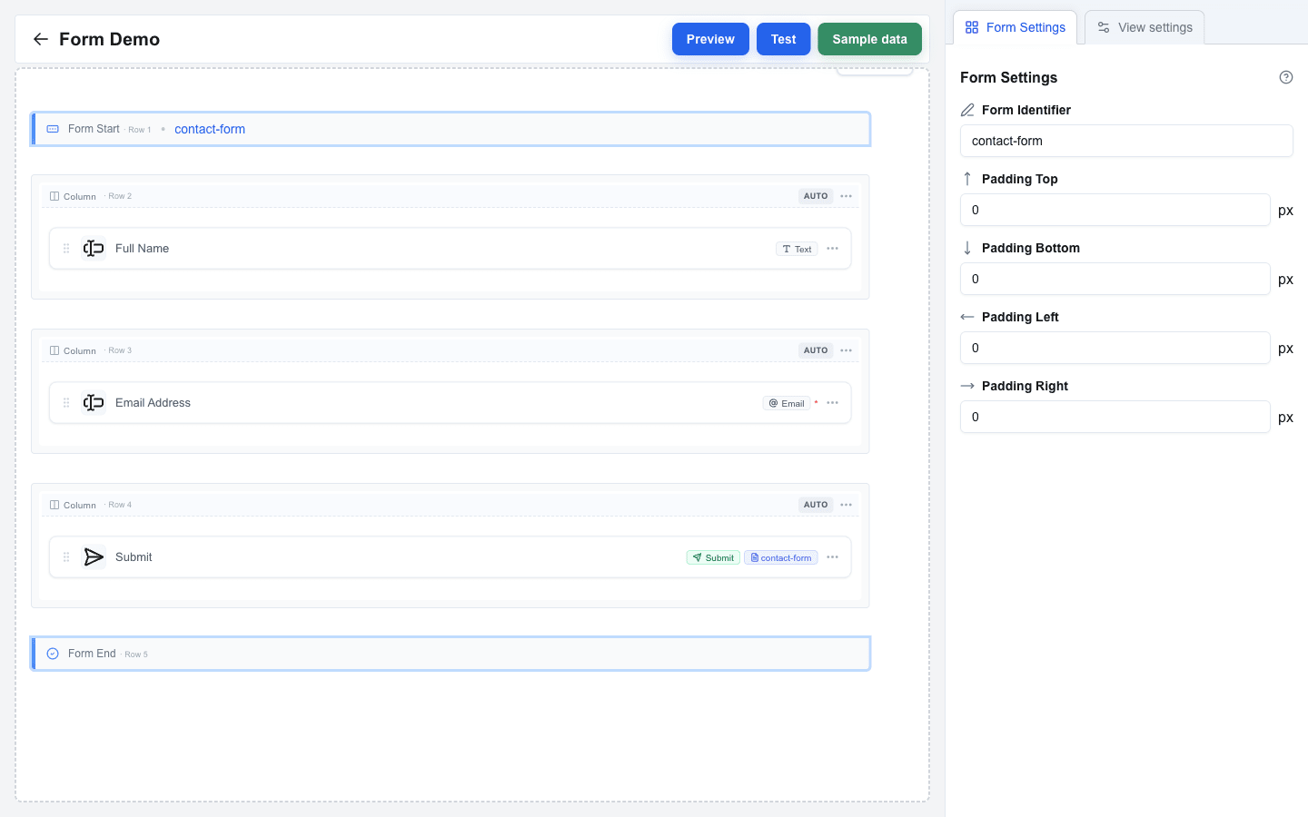The image size is (1308, 817).
Task: Select the Form End row
Action: 451,654
